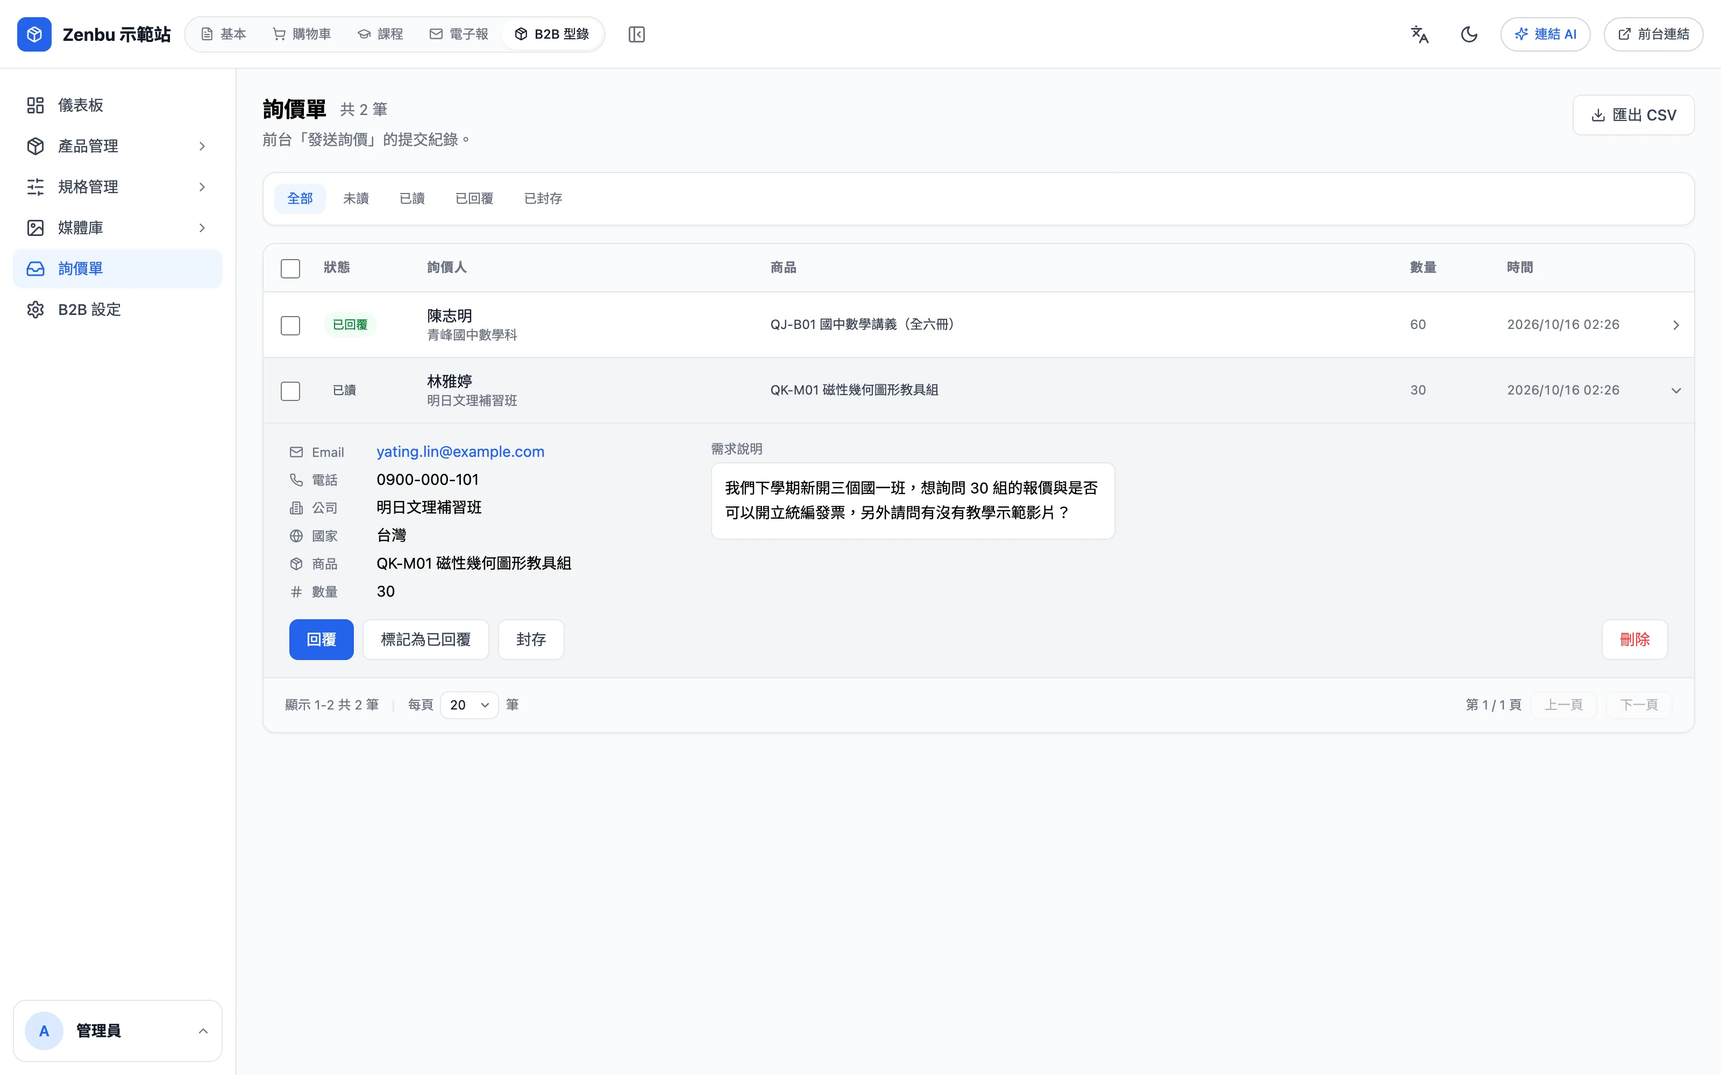Toggle the select-all header checkbox
1721x1075 pixels.
coord(290,269)
